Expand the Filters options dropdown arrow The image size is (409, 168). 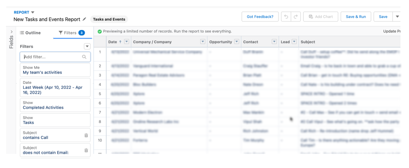click(87, 47)
